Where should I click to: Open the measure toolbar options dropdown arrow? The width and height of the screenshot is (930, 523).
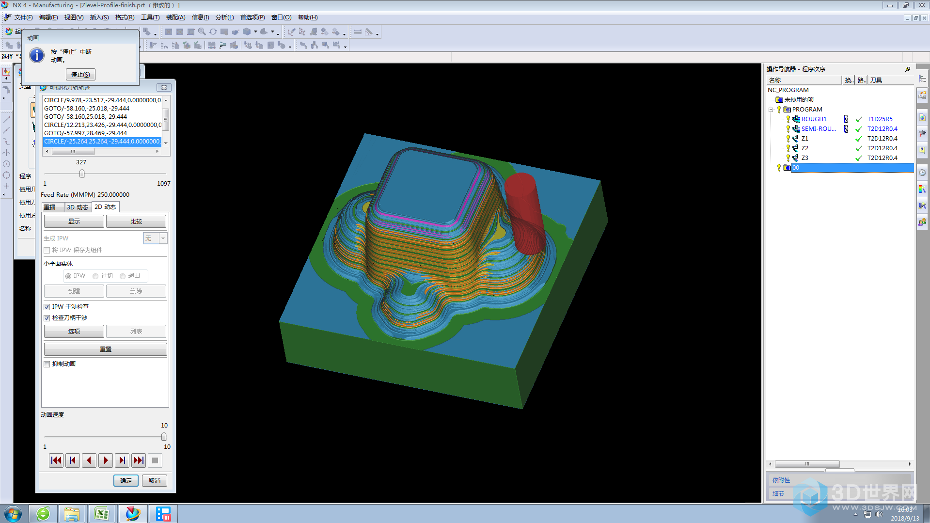(x=377, y=33)
